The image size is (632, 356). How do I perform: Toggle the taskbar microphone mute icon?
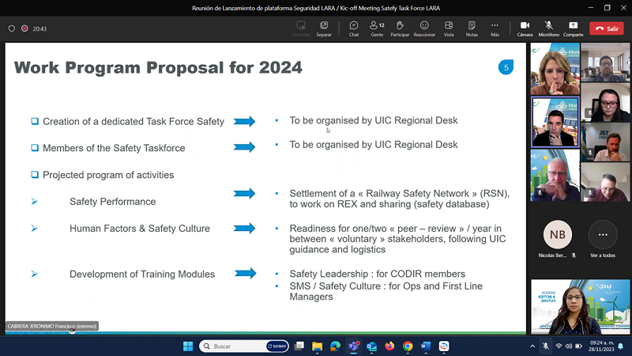click(545, 346)
